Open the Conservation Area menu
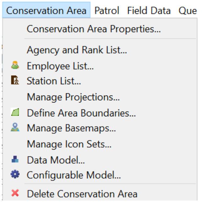202x204 pixels. pyautogui.click(x=46, y=10)
